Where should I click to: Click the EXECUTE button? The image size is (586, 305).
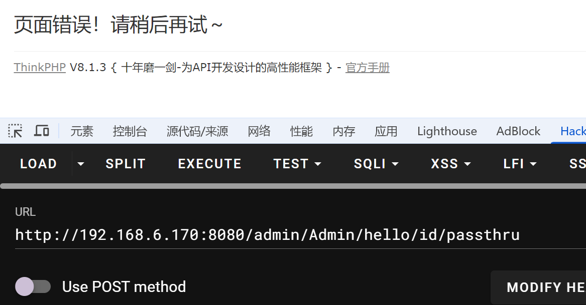[209, 164]
